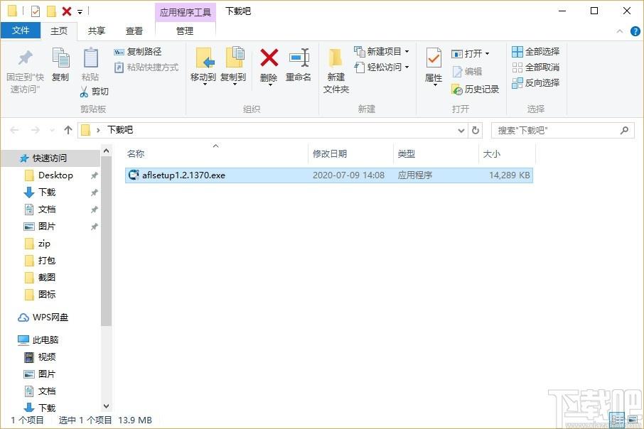Click the Copy icon in ribbon
The width and height of the screenshot is (644, 429).
60,58
